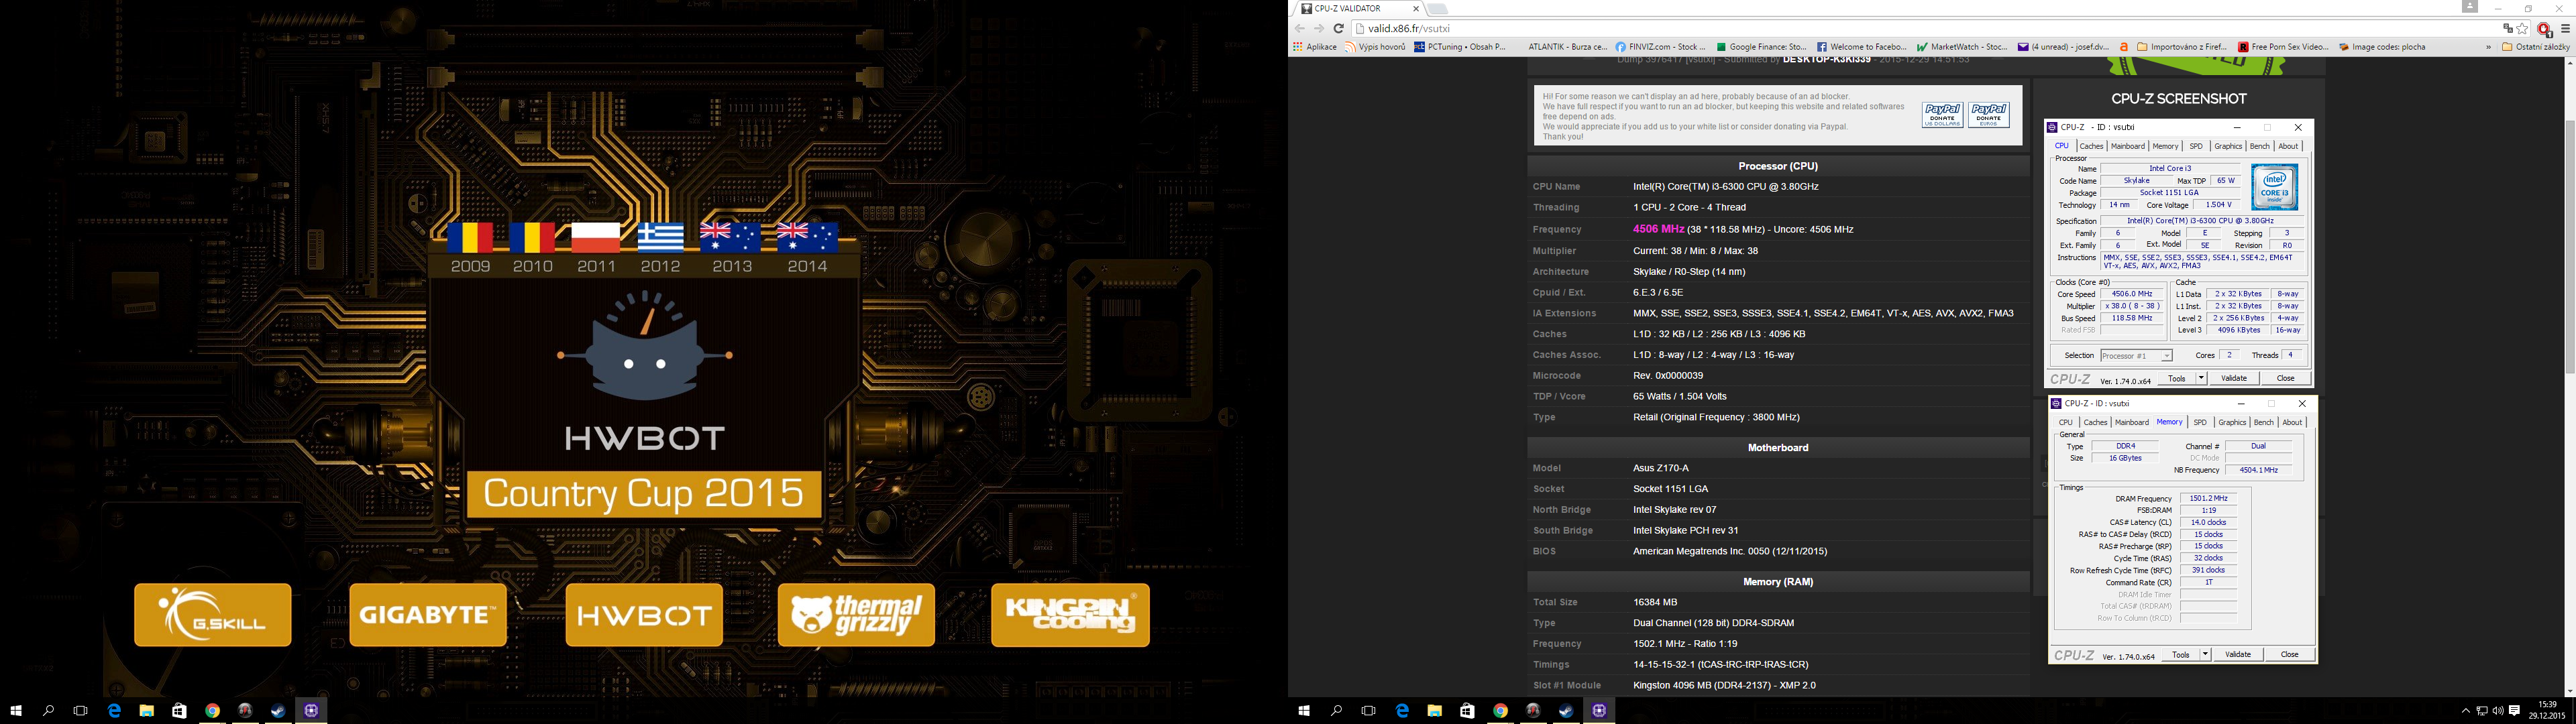Image resolution: width=2576 pixels, height=724 pixels.
Task: Go forward in Chrome
Action: 1319,29
